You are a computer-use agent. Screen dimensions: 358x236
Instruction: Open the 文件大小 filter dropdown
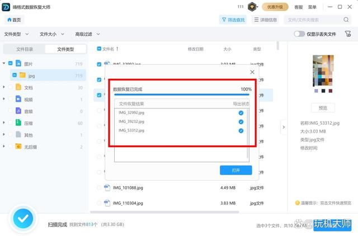[52, 34]
